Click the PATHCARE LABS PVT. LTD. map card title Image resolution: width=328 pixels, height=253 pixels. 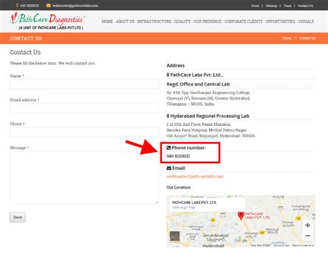[194, 203]
